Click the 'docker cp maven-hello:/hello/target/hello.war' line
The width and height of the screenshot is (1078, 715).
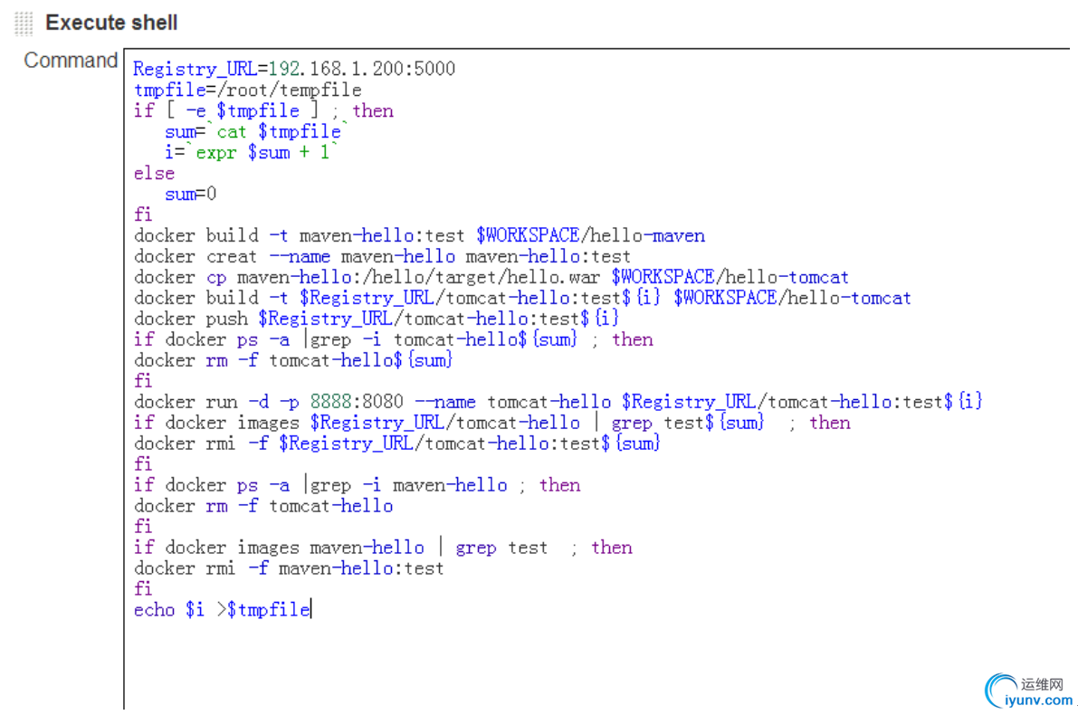click(491, 277)
